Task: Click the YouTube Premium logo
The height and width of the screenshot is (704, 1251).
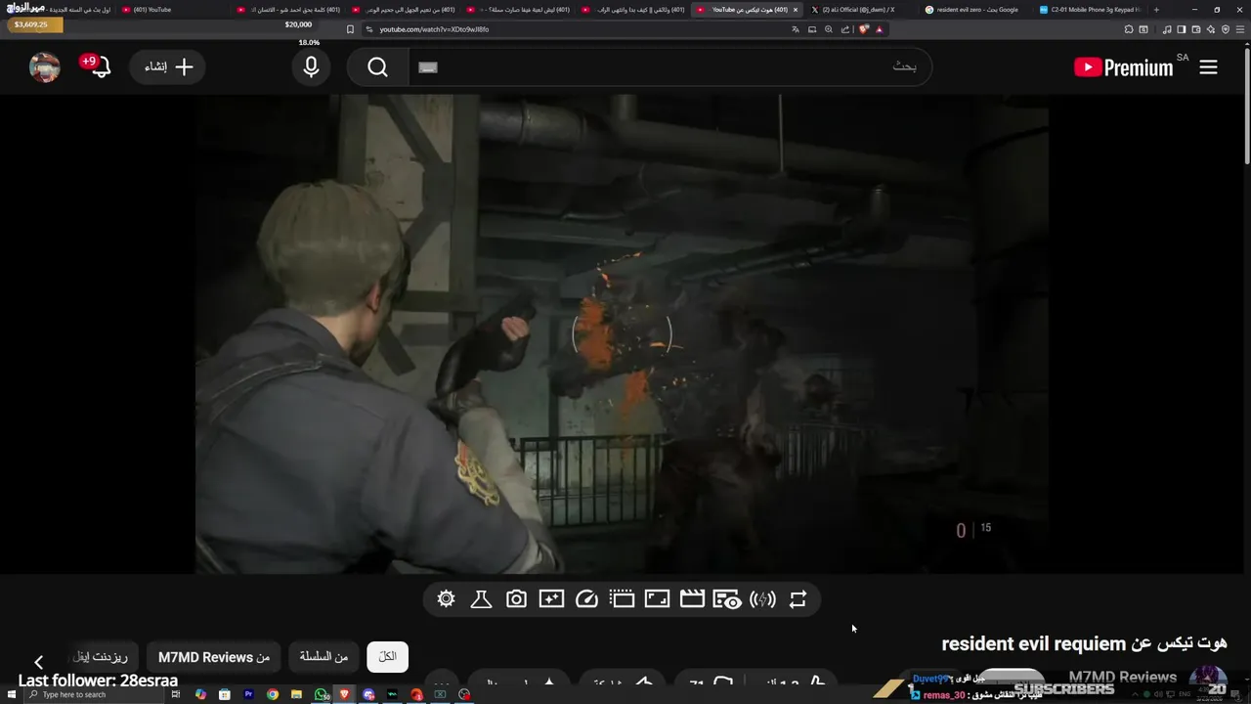Action: (1123, 66)
